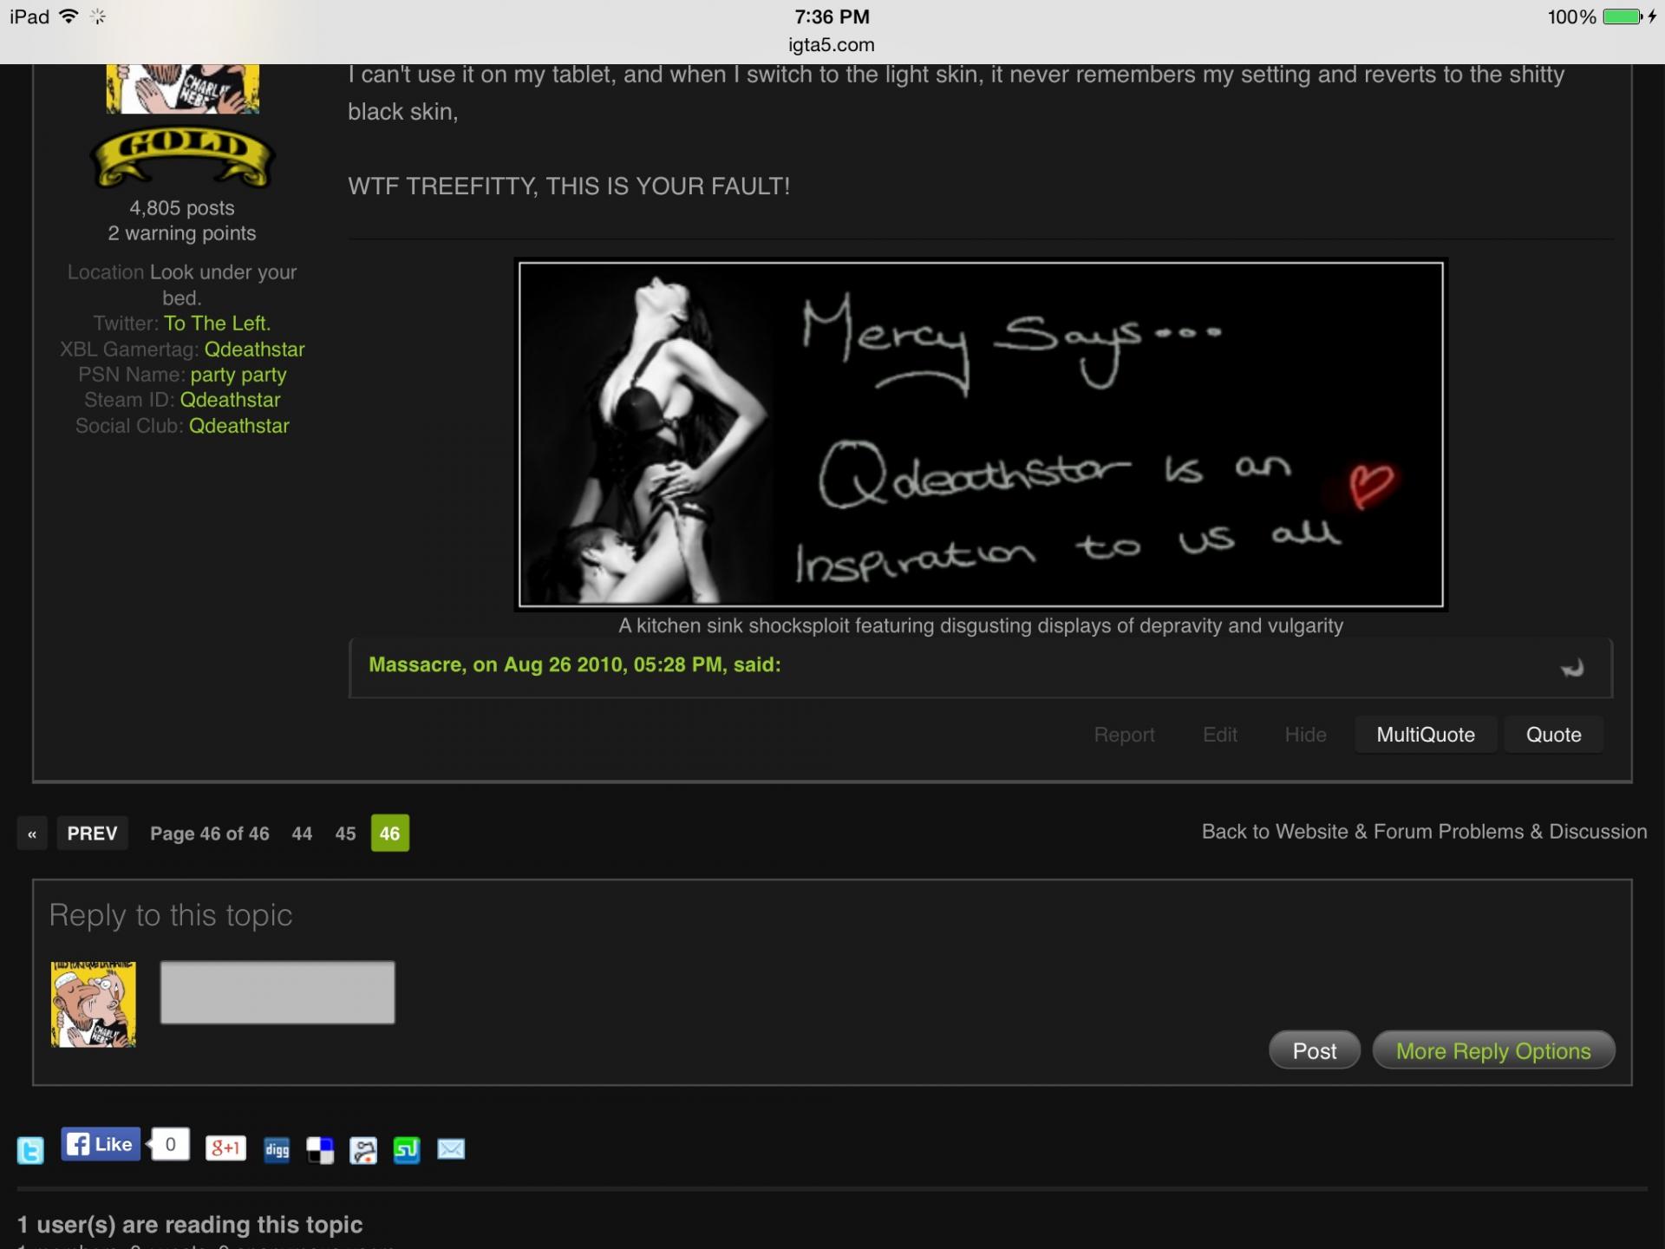Click the Facebook Like button
The width and height of the screenshot is (1665, 1249).
tap(101, 1144)
